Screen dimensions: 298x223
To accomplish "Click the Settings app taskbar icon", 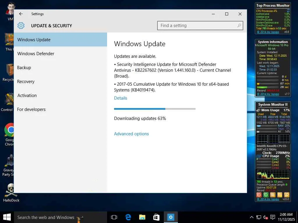I will tap(171, 217).
